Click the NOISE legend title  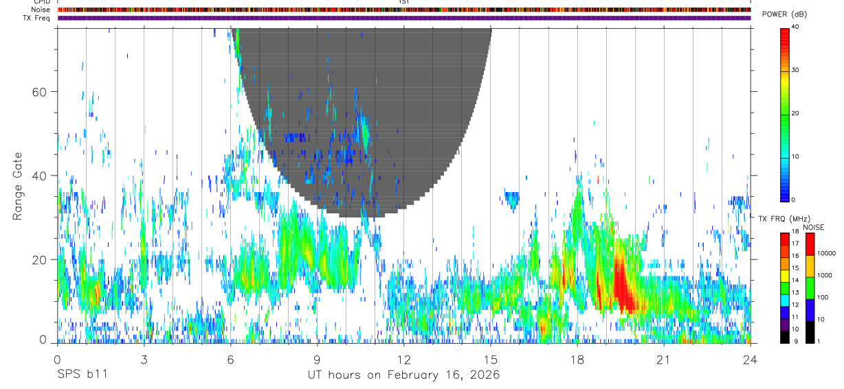[x=814, y=227]
